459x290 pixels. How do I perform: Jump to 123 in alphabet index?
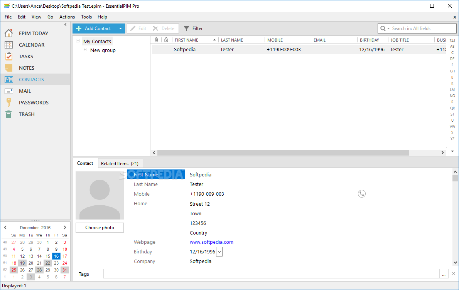click(x=452, y=40)
